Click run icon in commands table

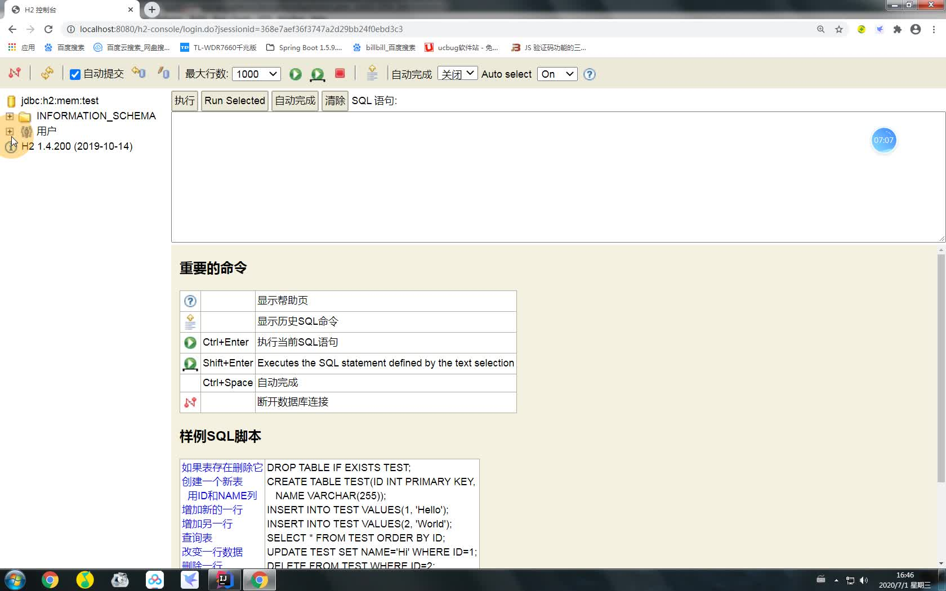(x=190, y=342)
